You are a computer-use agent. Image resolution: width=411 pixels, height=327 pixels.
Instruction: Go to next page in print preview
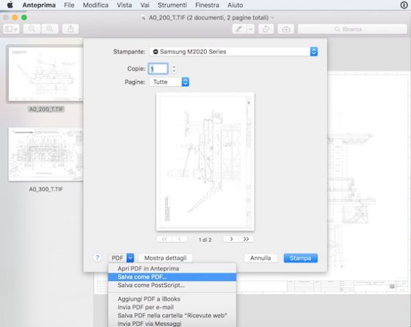click(x=232, y=239)
